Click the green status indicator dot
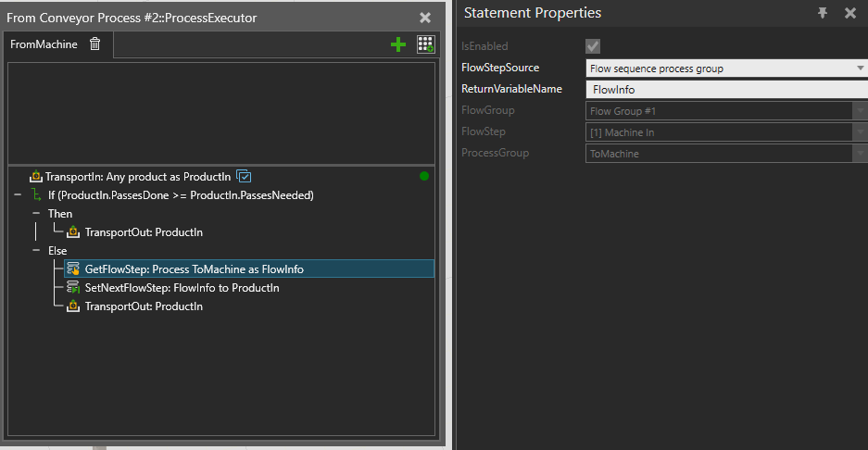 tap(424, 176)
